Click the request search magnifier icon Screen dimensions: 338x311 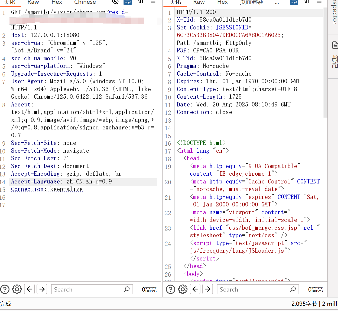(x=127, y=289)
